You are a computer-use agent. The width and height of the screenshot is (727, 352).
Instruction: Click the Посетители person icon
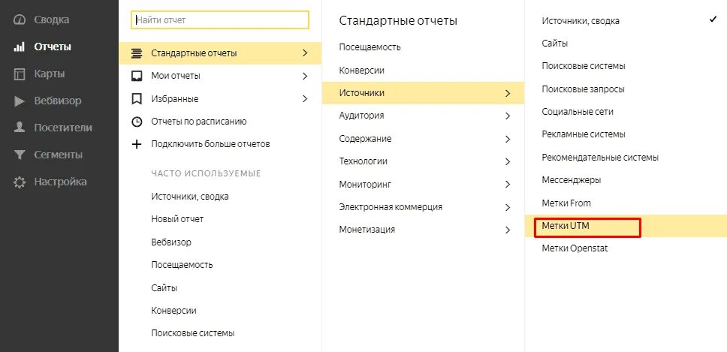pos(20,128)
